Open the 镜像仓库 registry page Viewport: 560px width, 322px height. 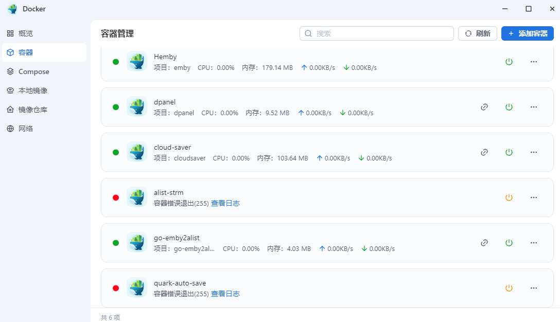(x=44, y=110)
